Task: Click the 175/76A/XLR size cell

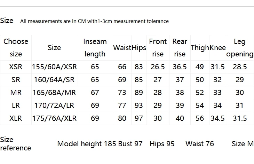Action: tap(54, 118)
